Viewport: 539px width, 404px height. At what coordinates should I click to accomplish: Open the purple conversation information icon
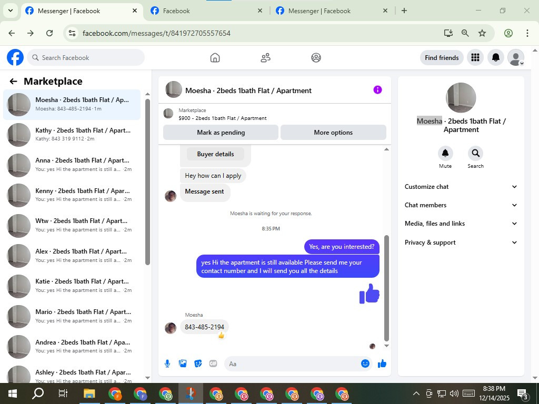[x=377, y=89]
